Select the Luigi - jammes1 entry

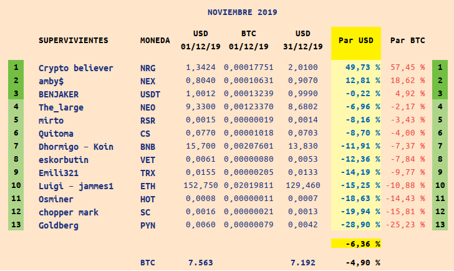click(x=76, y=186)
